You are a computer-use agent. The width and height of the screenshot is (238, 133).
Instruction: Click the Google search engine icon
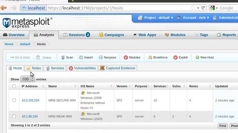(212, 8)
